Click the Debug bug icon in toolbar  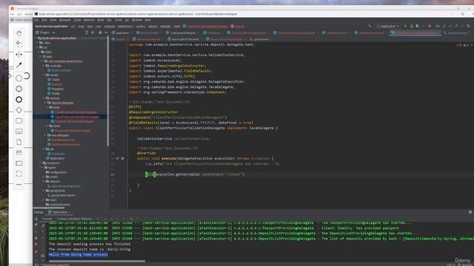pos(412,27)
